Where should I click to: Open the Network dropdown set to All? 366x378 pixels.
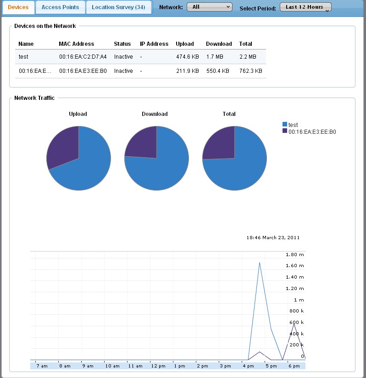tap(210, 7)
